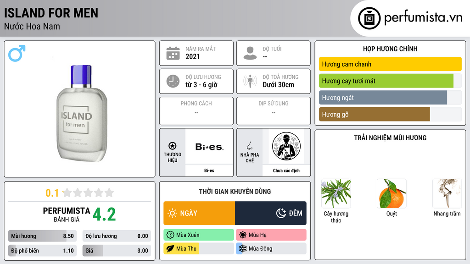This screenshot has height=264, width=470.
Task: Click the calendar icon for release year
Action: 173,53
